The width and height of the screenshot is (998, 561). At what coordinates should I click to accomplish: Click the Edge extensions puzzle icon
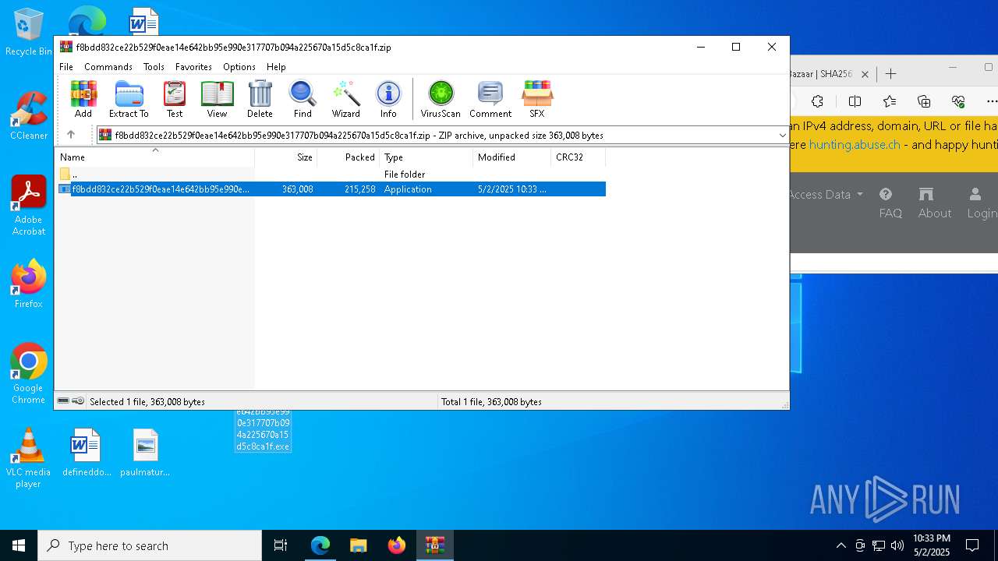[x=817, y=101]
